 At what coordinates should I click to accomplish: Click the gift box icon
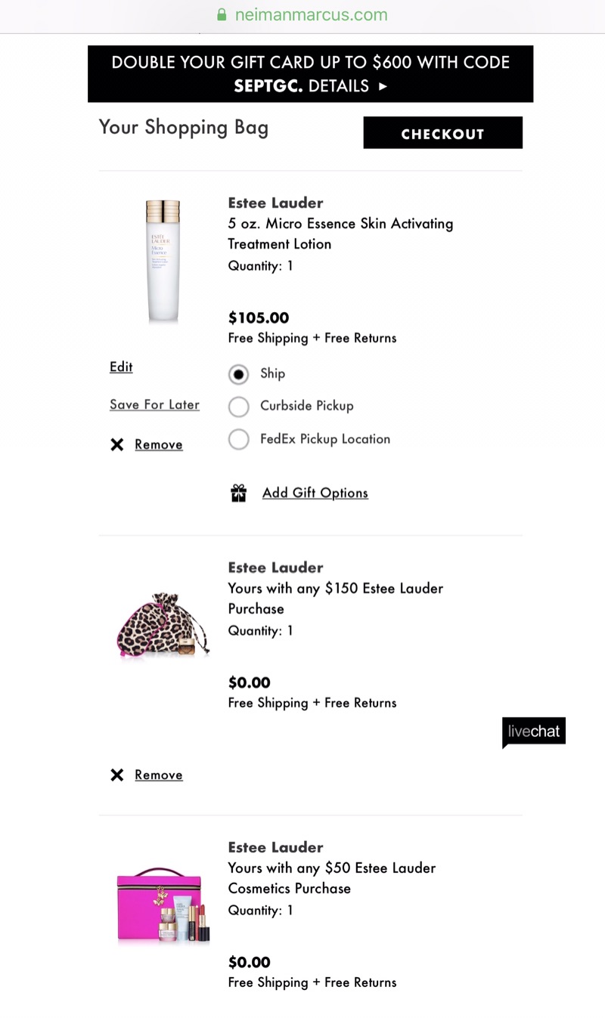(x=238, y=494)
